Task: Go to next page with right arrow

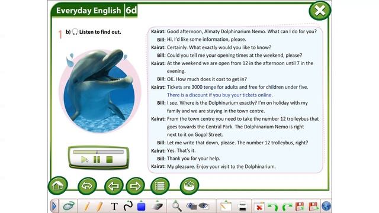Action: (136, 186)
